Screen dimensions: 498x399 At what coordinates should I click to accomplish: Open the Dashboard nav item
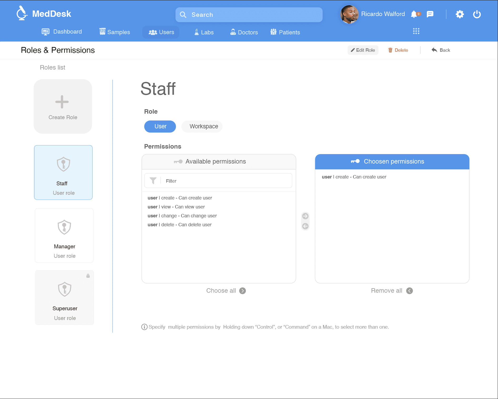coord(62,32)
